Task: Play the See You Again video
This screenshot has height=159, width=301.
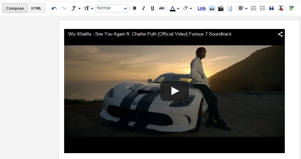Action: point(174,91)
